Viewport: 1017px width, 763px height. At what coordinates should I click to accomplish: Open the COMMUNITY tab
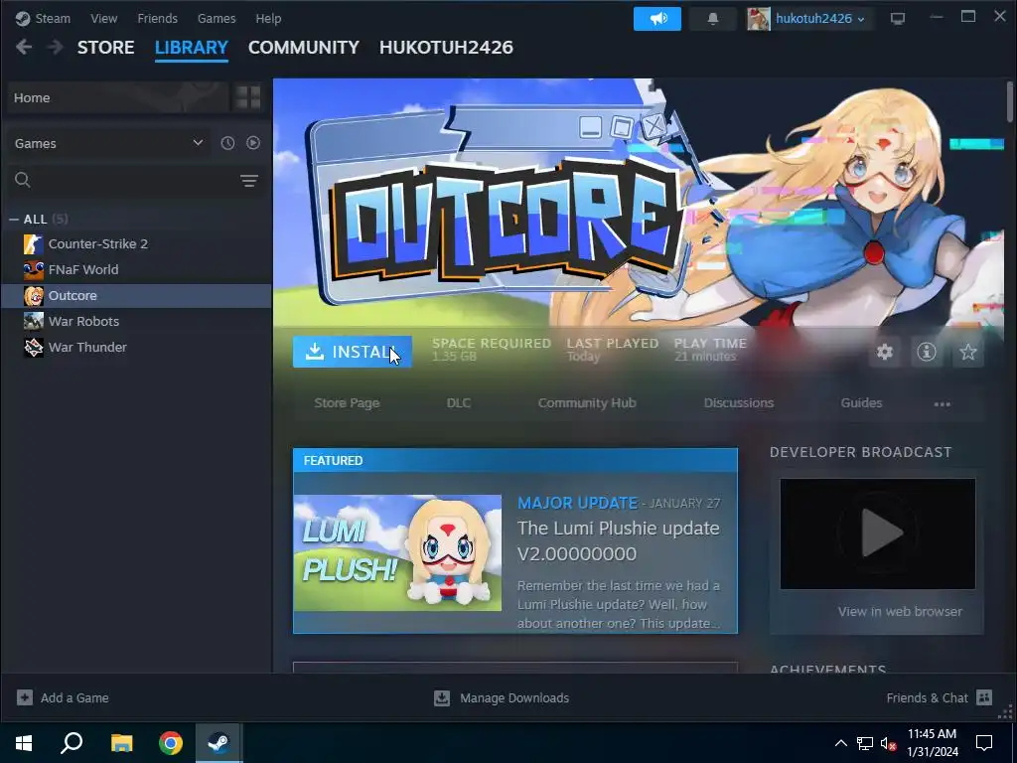(304, 48)
